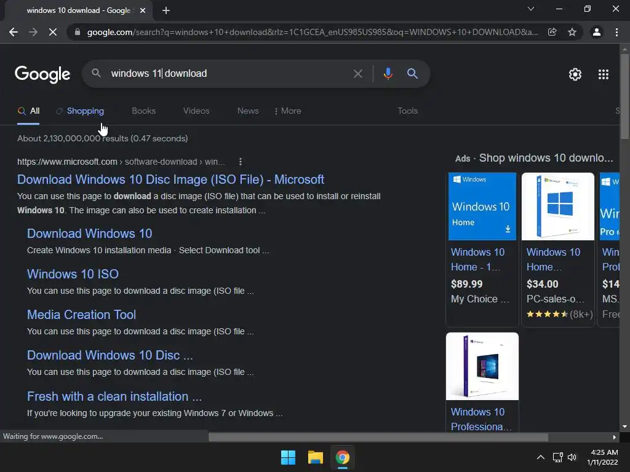The image size is (630, 472).
Task: Show hidden system tray icons
Action: [x=541, y=457]
